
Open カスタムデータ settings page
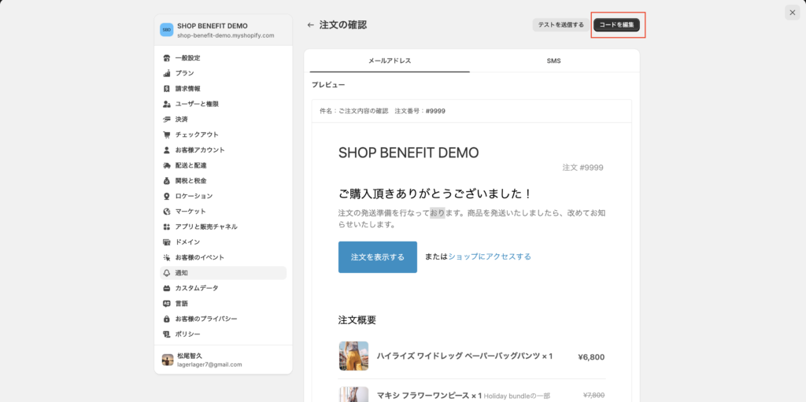coord(223,288)
